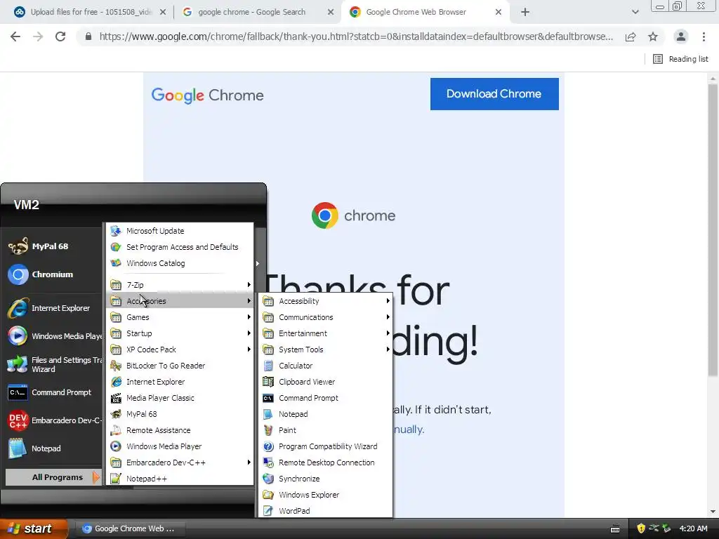Viewport: 719px width, 539px height.
Task: Open a new browser tab
Action: (x=525, y=13)
